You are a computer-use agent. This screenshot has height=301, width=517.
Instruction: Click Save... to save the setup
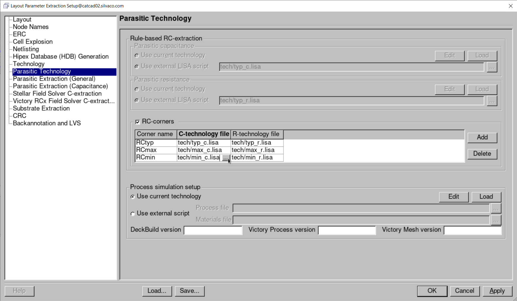point(189,291)
